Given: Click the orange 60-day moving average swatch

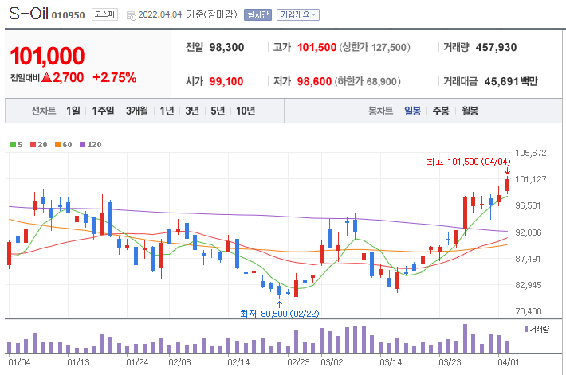Looking at the screenshot, I should tap(57, 145).
